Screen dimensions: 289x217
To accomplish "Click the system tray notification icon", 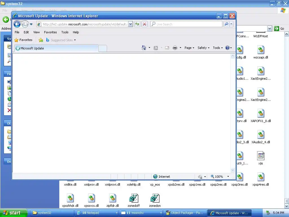I will 268,213.
